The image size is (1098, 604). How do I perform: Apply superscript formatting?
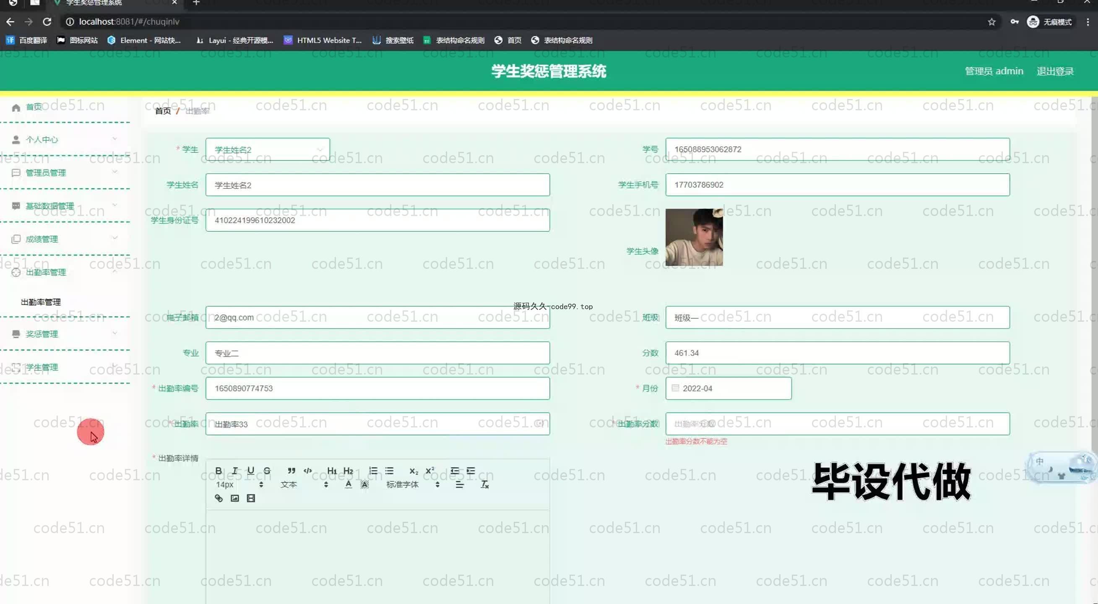[429, 471]
